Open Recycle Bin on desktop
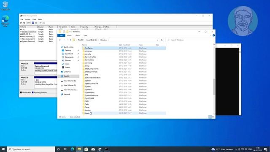270x152 pixels. coord(5,5)
